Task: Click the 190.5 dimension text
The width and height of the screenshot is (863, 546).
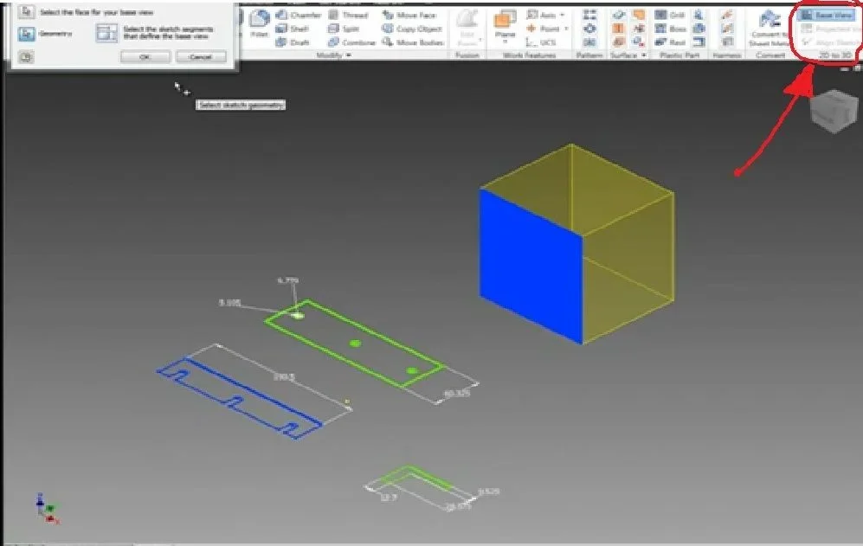Action: click(x=284, y=377)
